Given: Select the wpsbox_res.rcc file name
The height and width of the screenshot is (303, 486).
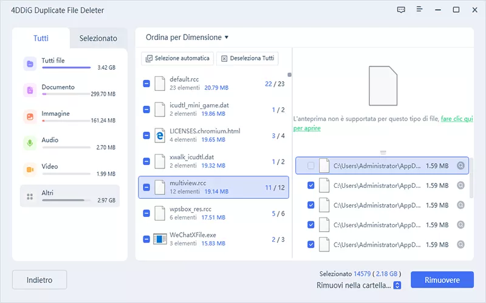Looking at the screenshot, I should (x=190, y=209).
